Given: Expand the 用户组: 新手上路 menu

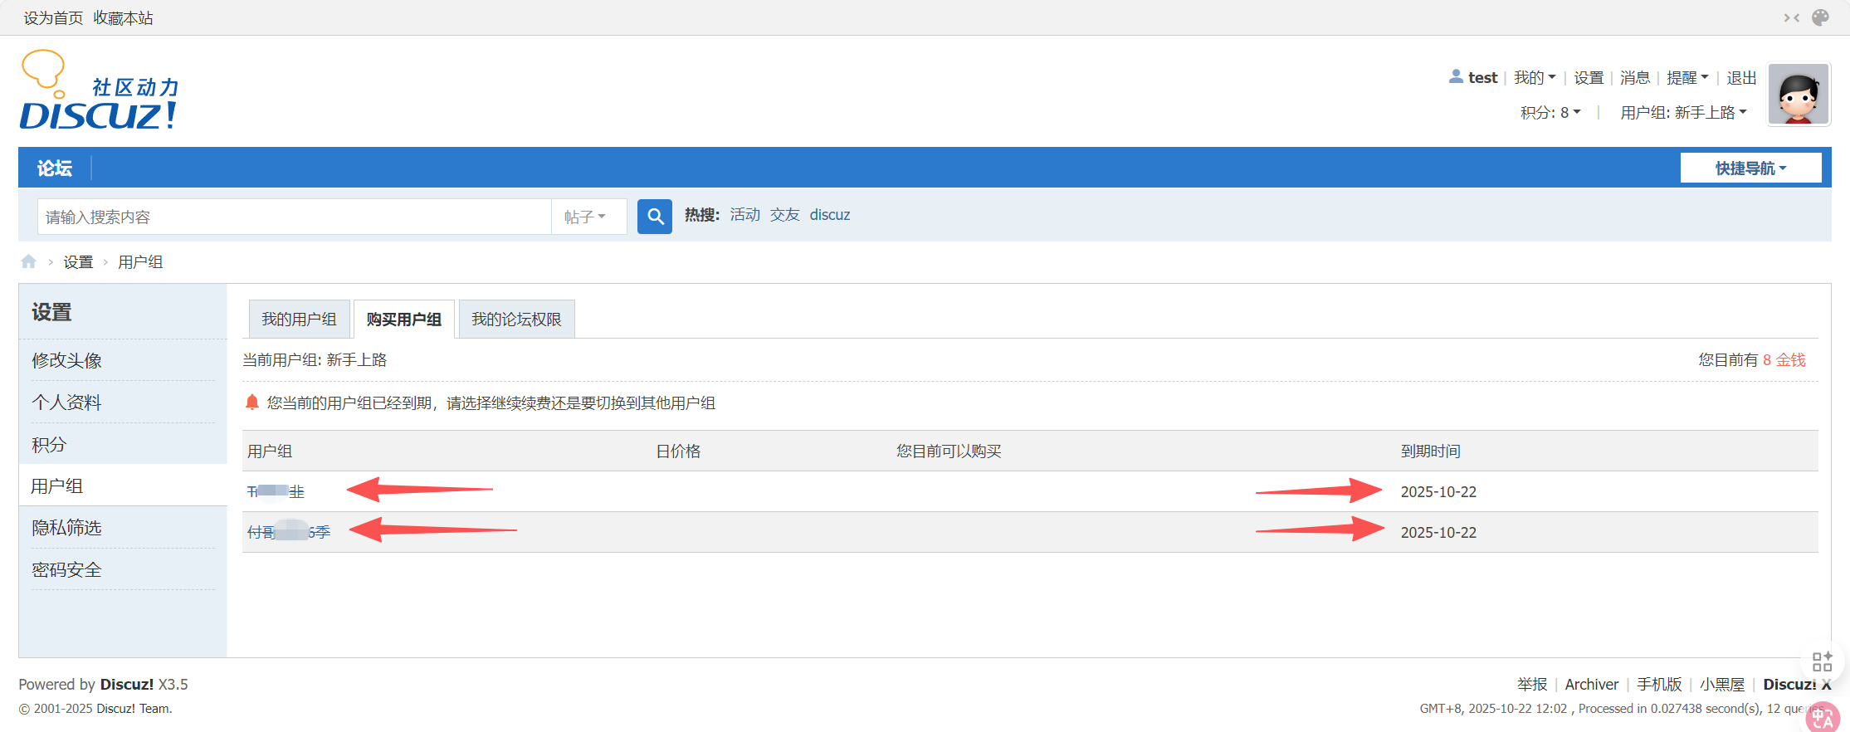Looking at the screenshot, I should tap(1683, 113).
